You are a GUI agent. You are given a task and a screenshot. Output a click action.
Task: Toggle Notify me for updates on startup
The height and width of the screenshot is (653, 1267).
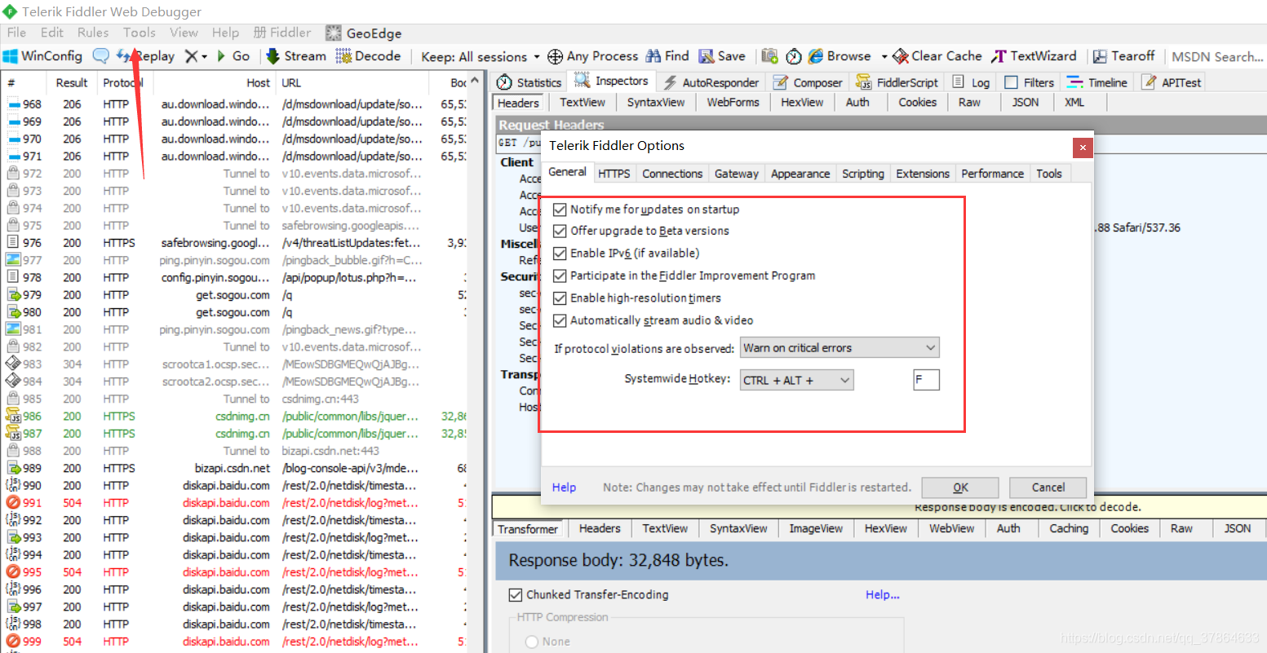pyautogui.click(x=560, y=210)
